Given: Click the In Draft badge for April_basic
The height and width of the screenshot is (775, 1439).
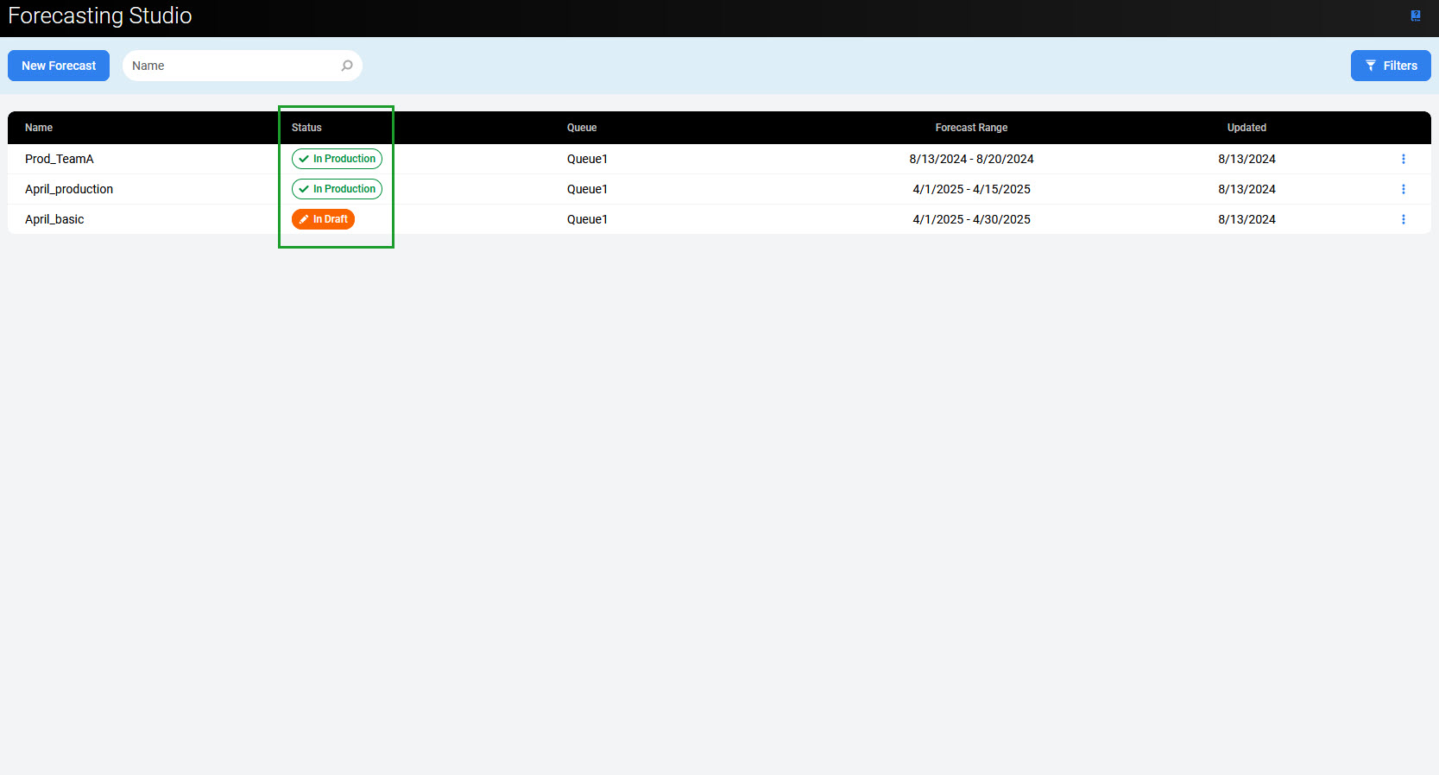Looking at the screenshot, I should (x=323, y=219).
